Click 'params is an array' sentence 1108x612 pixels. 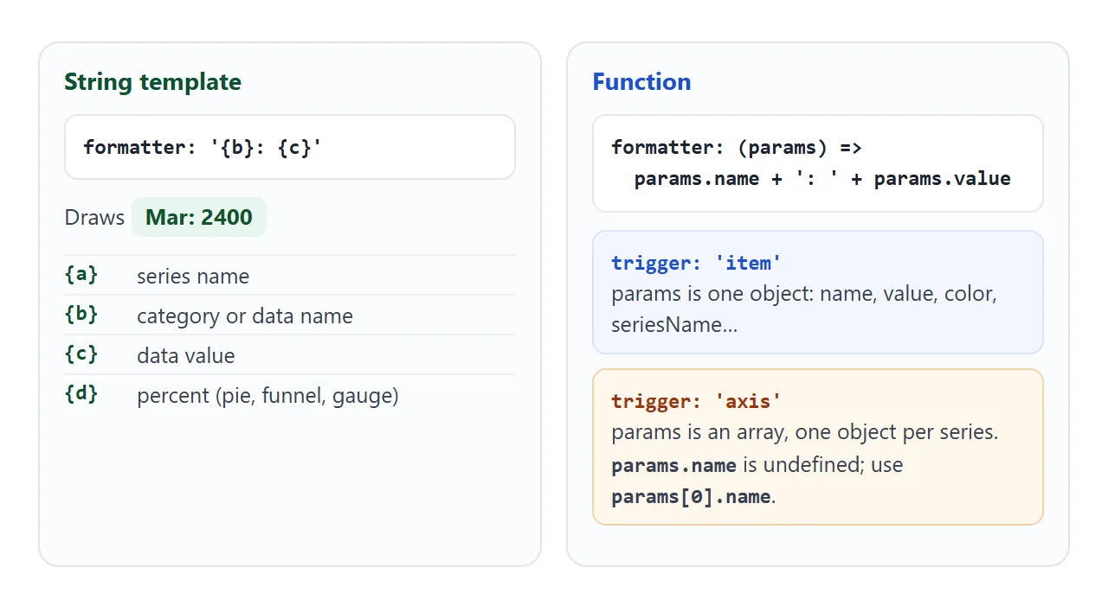point(805,432)
